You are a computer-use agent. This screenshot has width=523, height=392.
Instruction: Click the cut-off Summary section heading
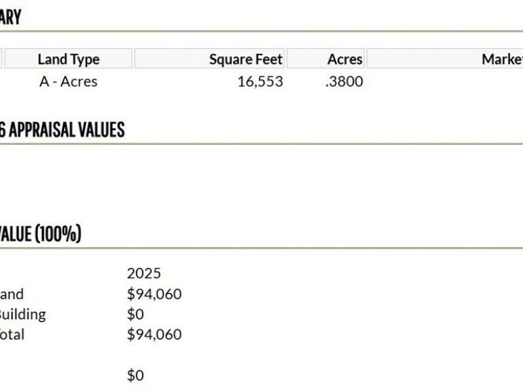10,18
